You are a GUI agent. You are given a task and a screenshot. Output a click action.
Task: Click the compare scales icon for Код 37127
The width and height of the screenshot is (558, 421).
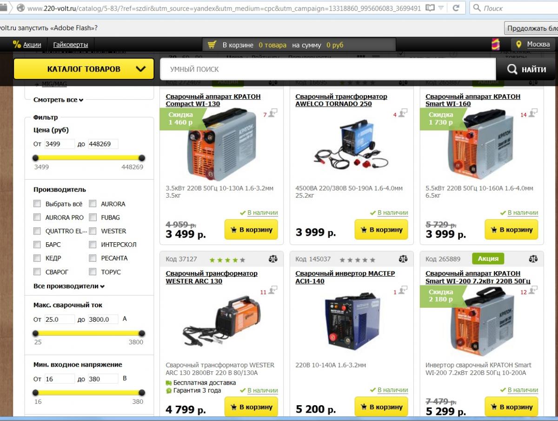(x=273, y=259)
